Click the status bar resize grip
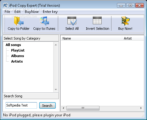Viewport: 147px width, 120px height. click(x=143, y=116)
